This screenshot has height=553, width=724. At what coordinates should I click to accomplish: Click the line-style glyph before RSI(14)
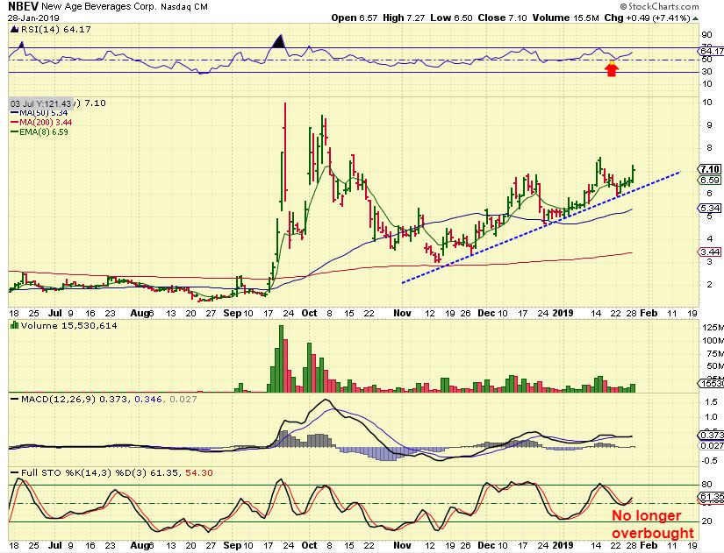pos(14,30)
